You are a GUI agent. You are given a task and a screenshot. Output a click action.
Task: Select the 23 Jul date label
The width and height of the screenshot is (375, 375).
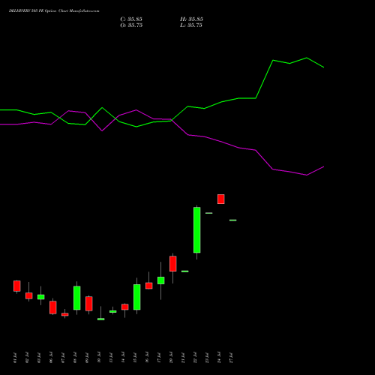pos(207,358)
